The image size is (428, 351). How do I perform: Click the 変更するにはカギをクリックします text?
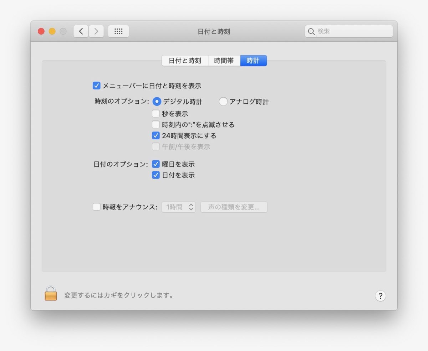point(119,295)
